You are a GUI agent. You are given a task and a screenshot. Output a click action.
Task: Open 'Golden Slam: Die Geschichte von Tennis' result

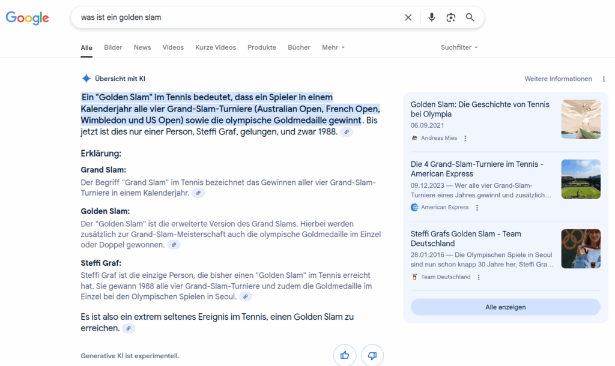pos(480,109)
